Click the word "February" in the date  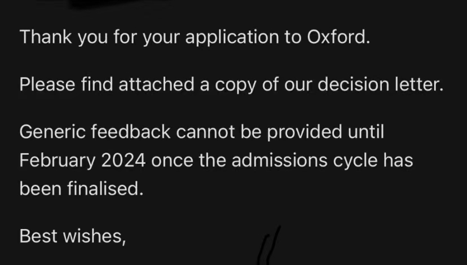(x=57, y=161)
